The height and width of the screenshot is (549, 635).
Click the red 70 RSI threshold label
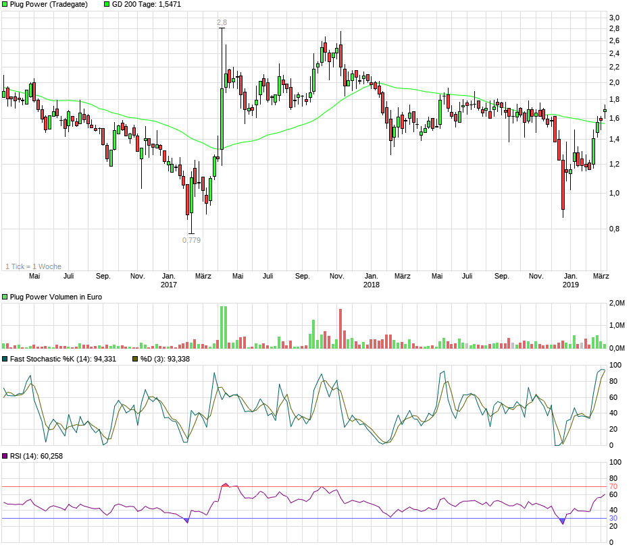tap(613, 486)
